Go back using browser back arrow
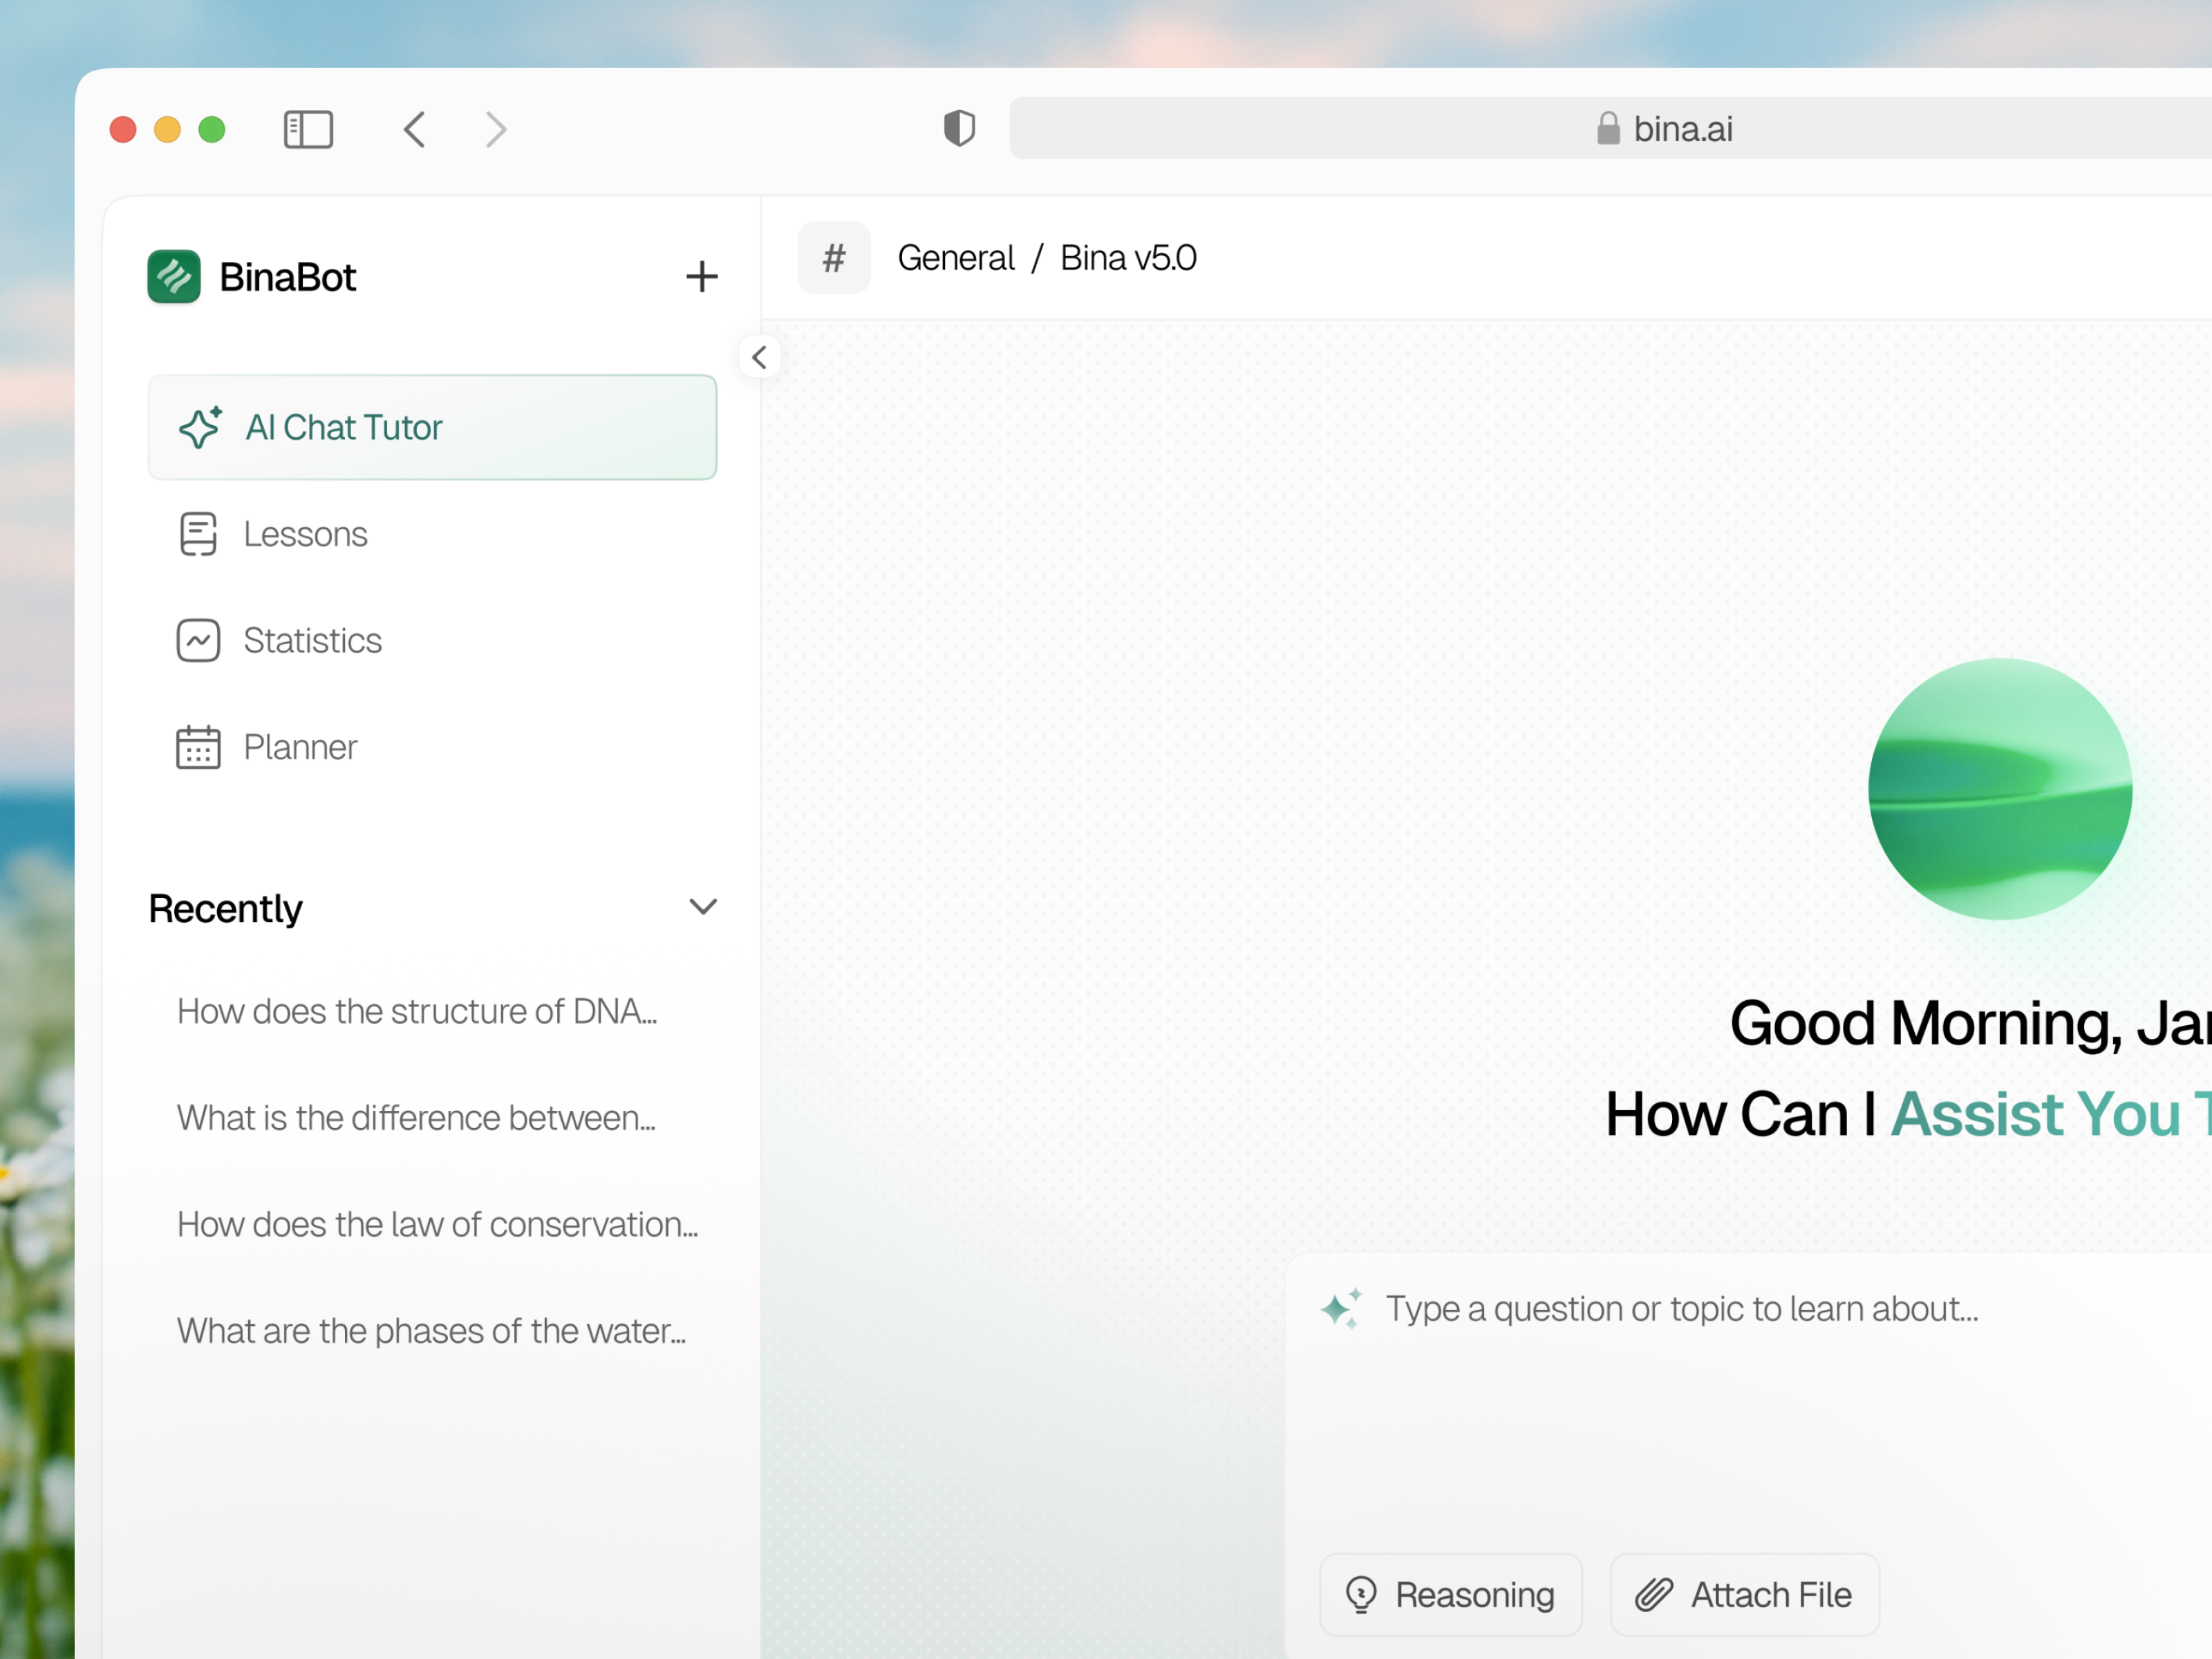Image resolution: width=2212 pixels, height=1659 pixels. point(415,129)
